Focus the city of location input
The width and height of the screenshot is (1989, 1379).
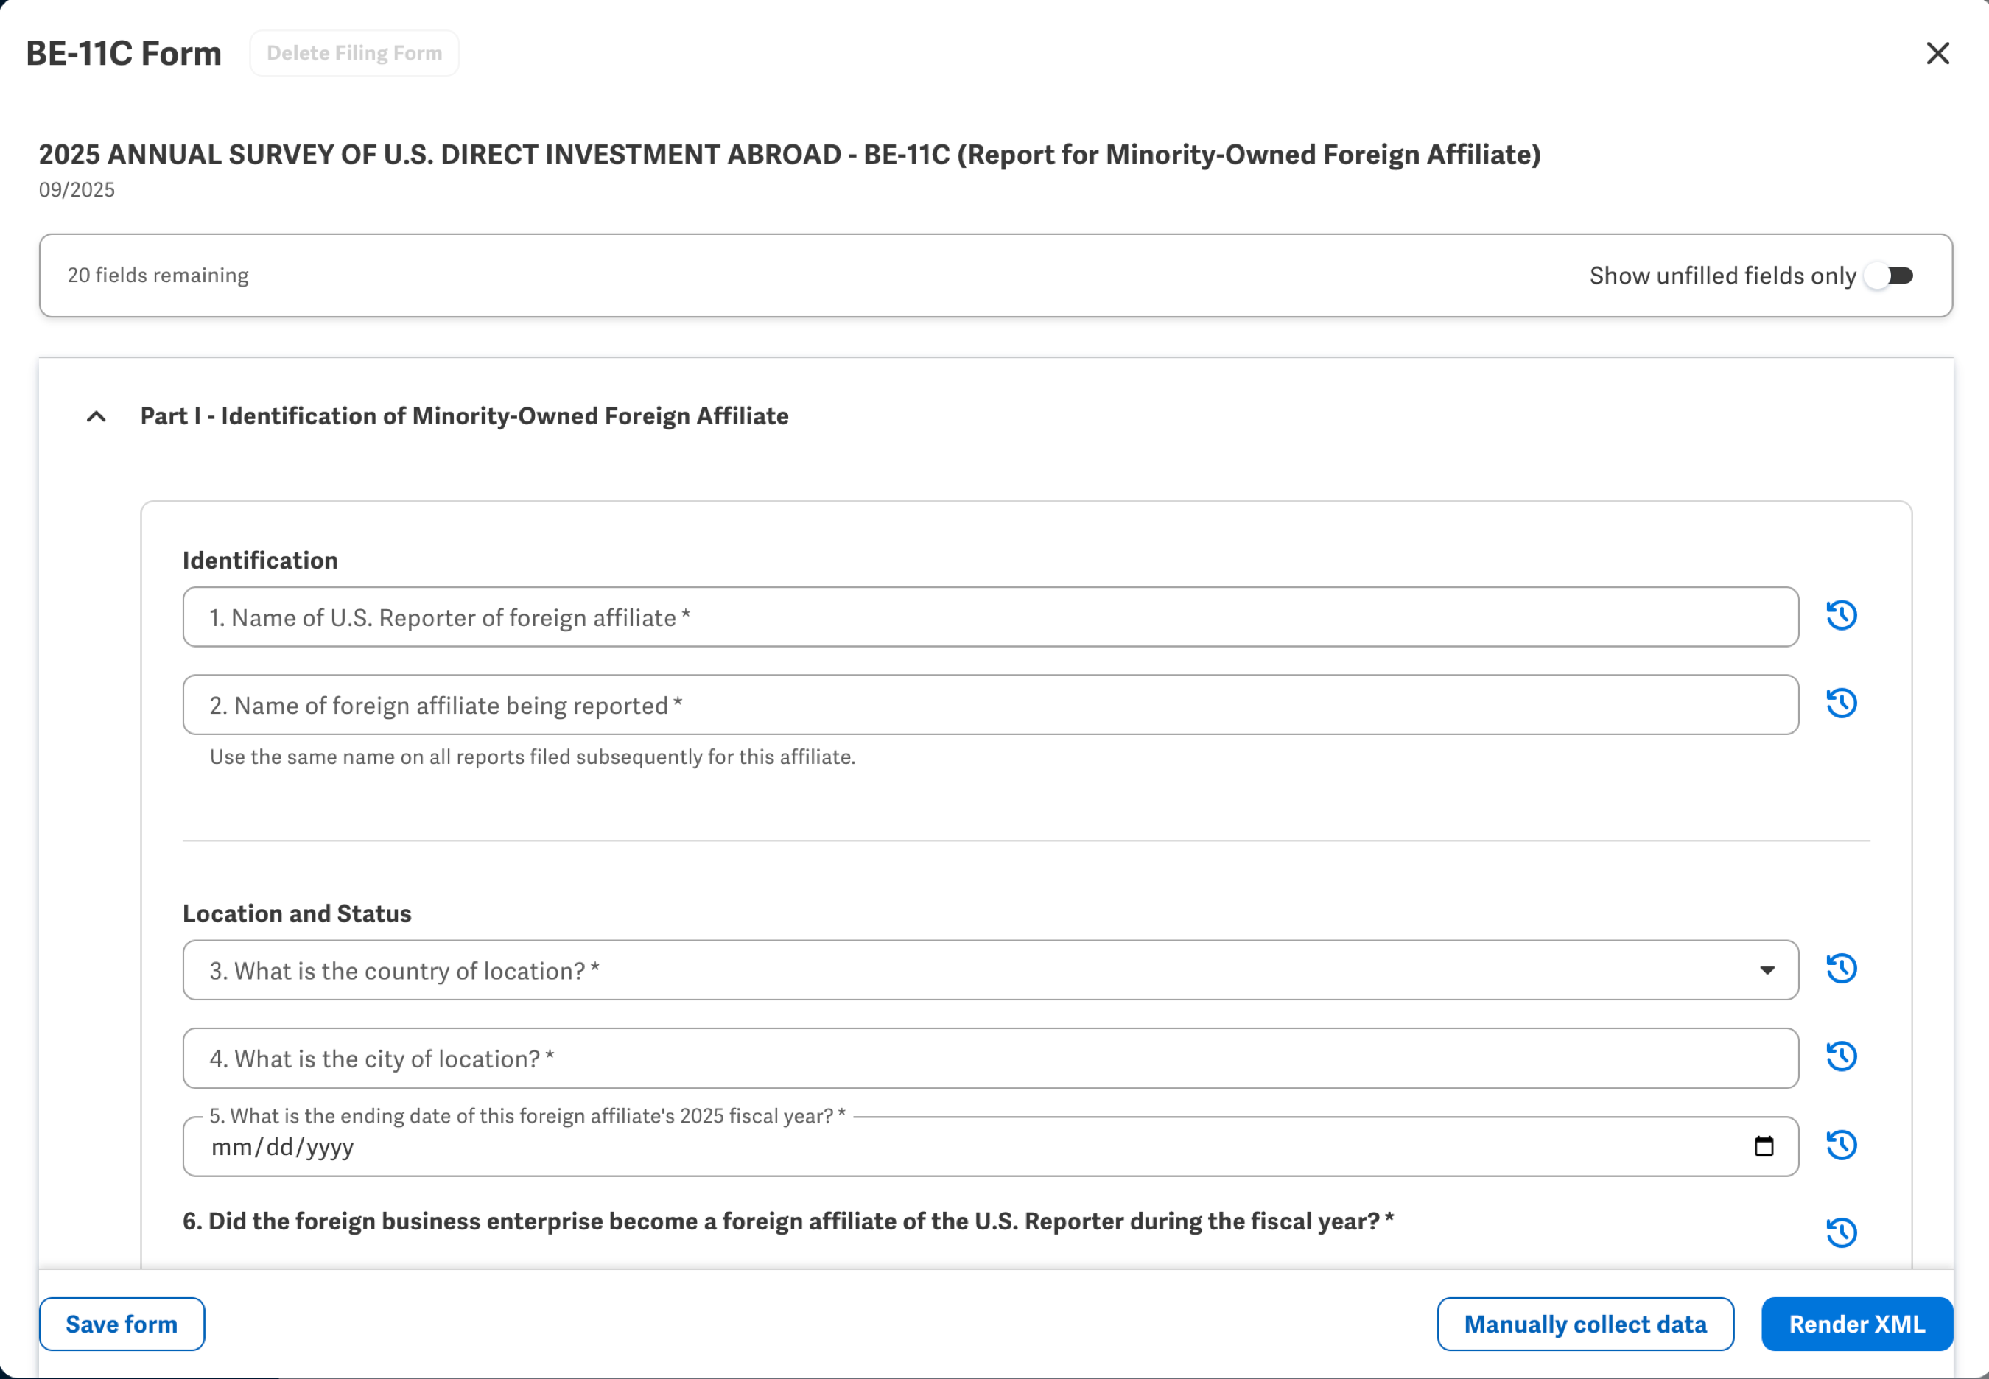coord(990,1059)
